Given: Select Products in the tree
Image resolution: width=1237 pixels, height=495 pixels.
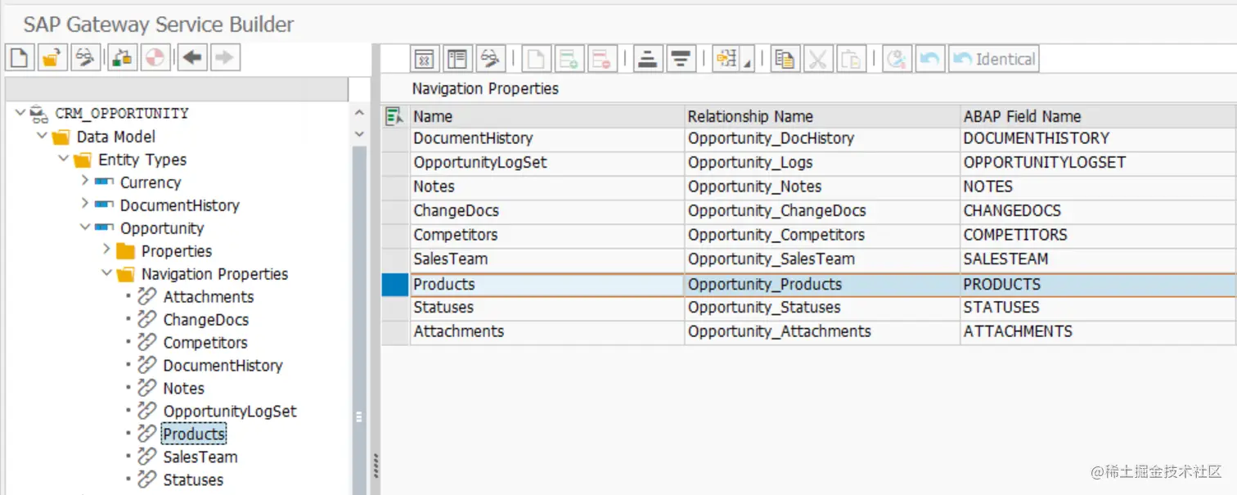Looking at the screenshot, I should [x=194, y=434].
